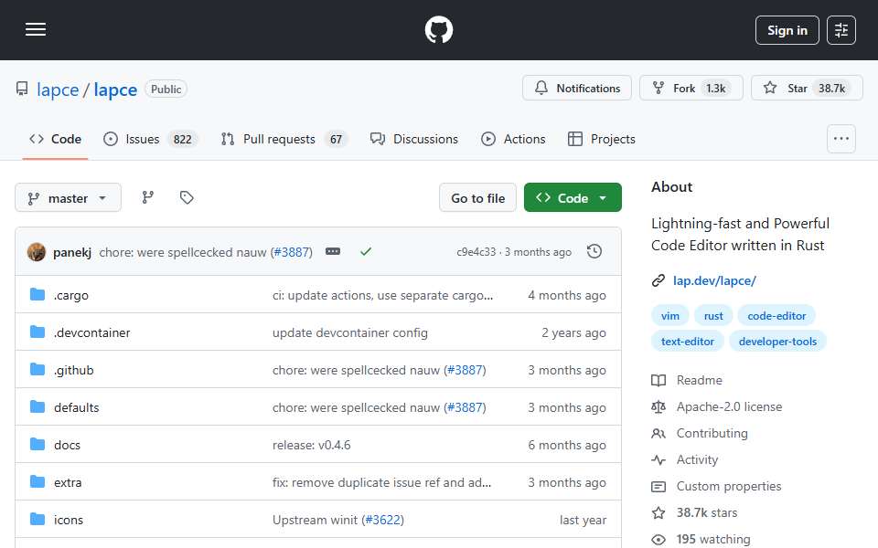This screenshot has width=878, height=548.
Task: Open the docs folder
Action: coord(67,445)
